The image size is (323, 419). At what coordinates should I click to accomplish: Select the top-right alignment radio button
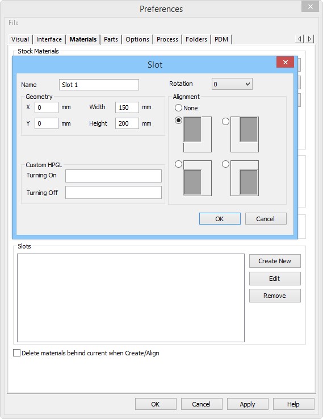(x=226, y=121)
